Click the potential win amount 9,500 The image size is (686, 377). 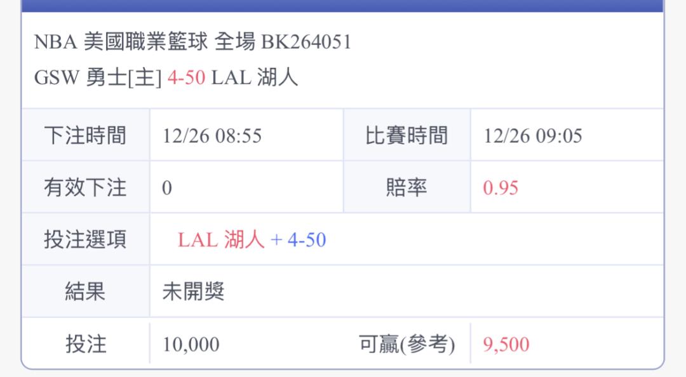coord(506,345)
